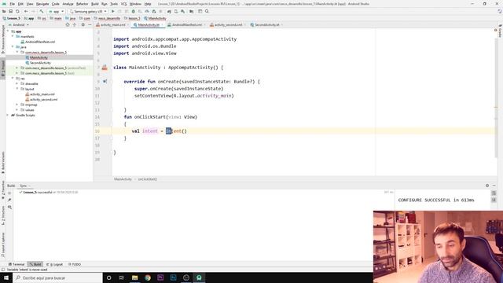Click the Save All toolbar icon

10,11
